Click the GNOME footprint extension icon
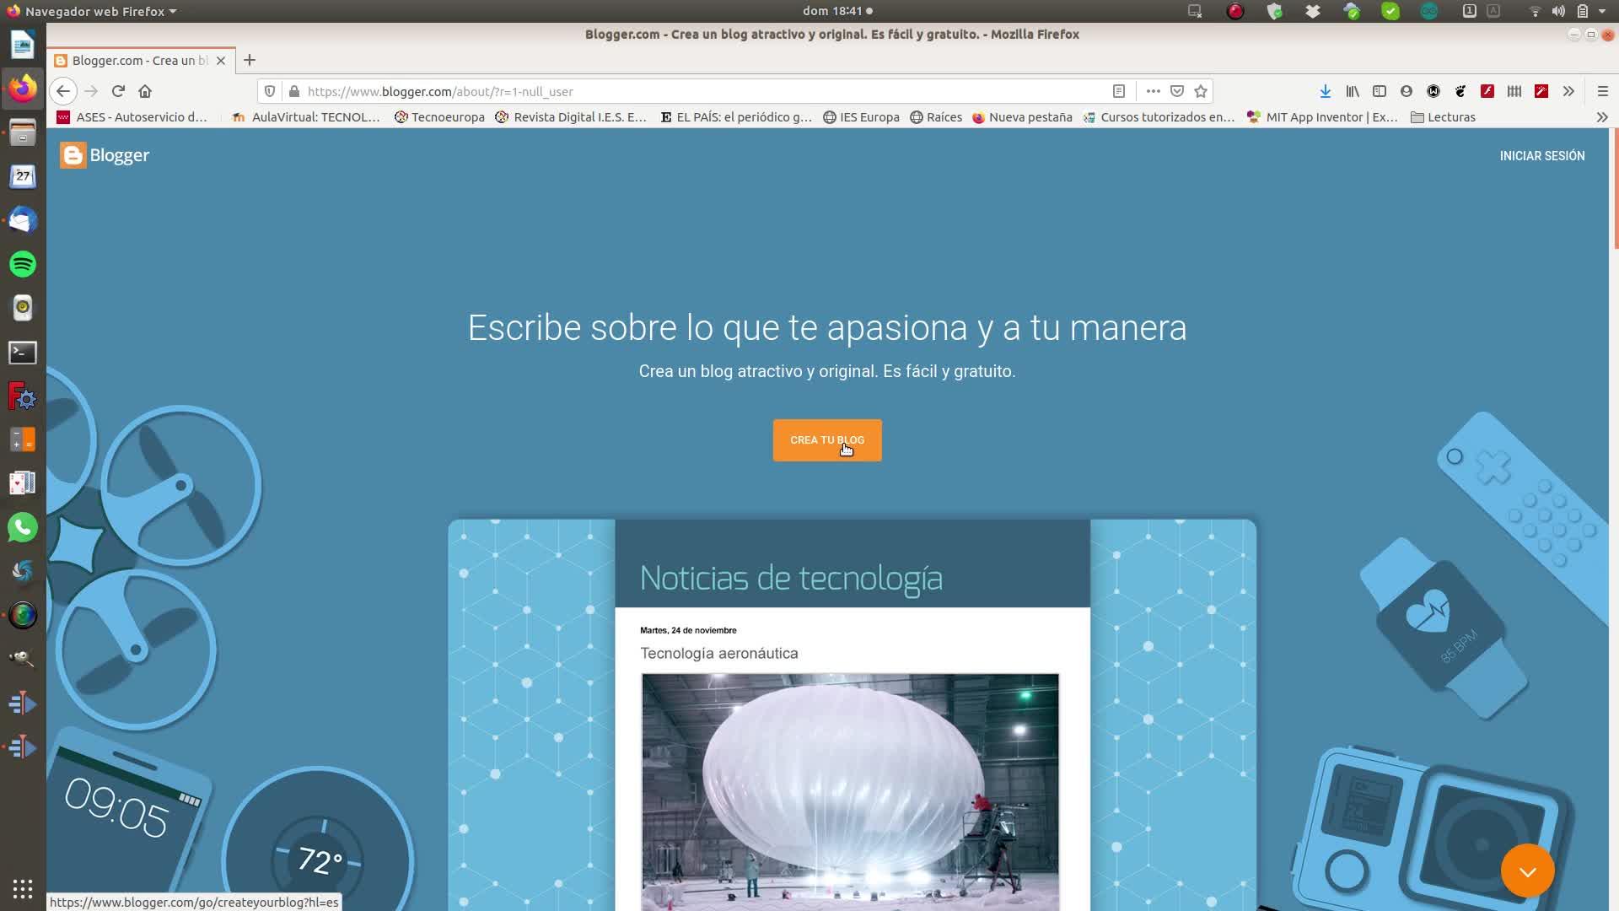Image resolution: width=1619 pixels, height=911 pixels. point(1460,91)
